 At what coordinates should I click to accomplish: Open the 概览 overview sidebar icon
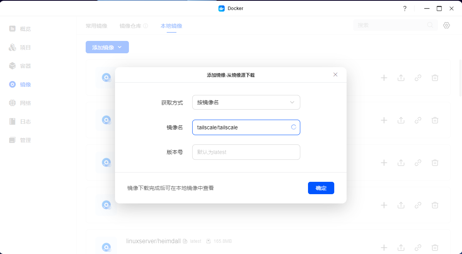click(12, 29)
